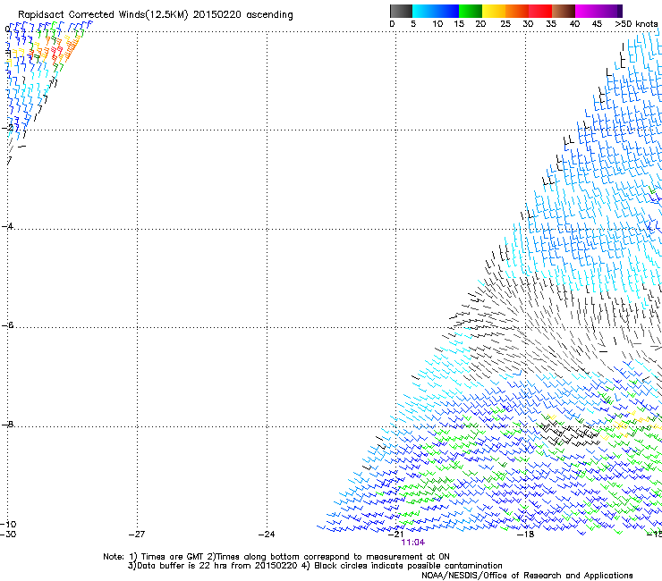
Task: Click the '-27' longitude axis label
Action: pos(137,535)
